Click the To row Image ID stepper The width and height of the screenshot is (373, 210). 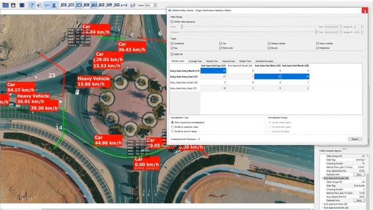(362, 32)
